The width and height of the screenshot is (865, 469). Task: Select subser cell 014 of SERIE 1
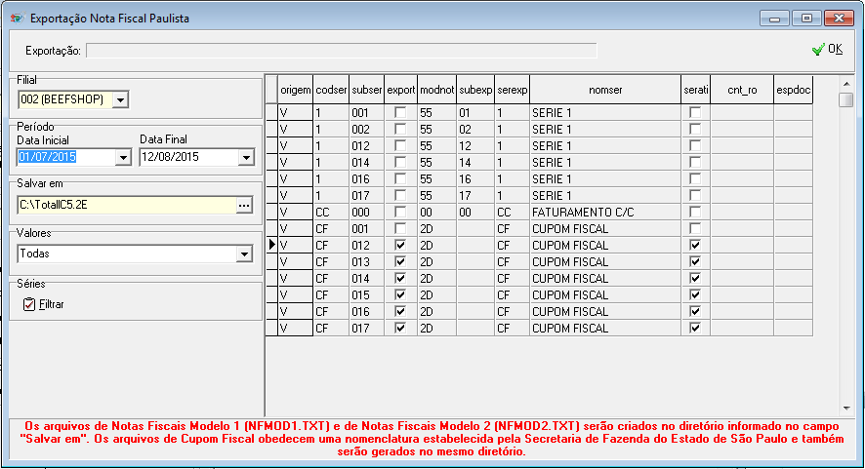pyautogui.click(x=367, y=163)
